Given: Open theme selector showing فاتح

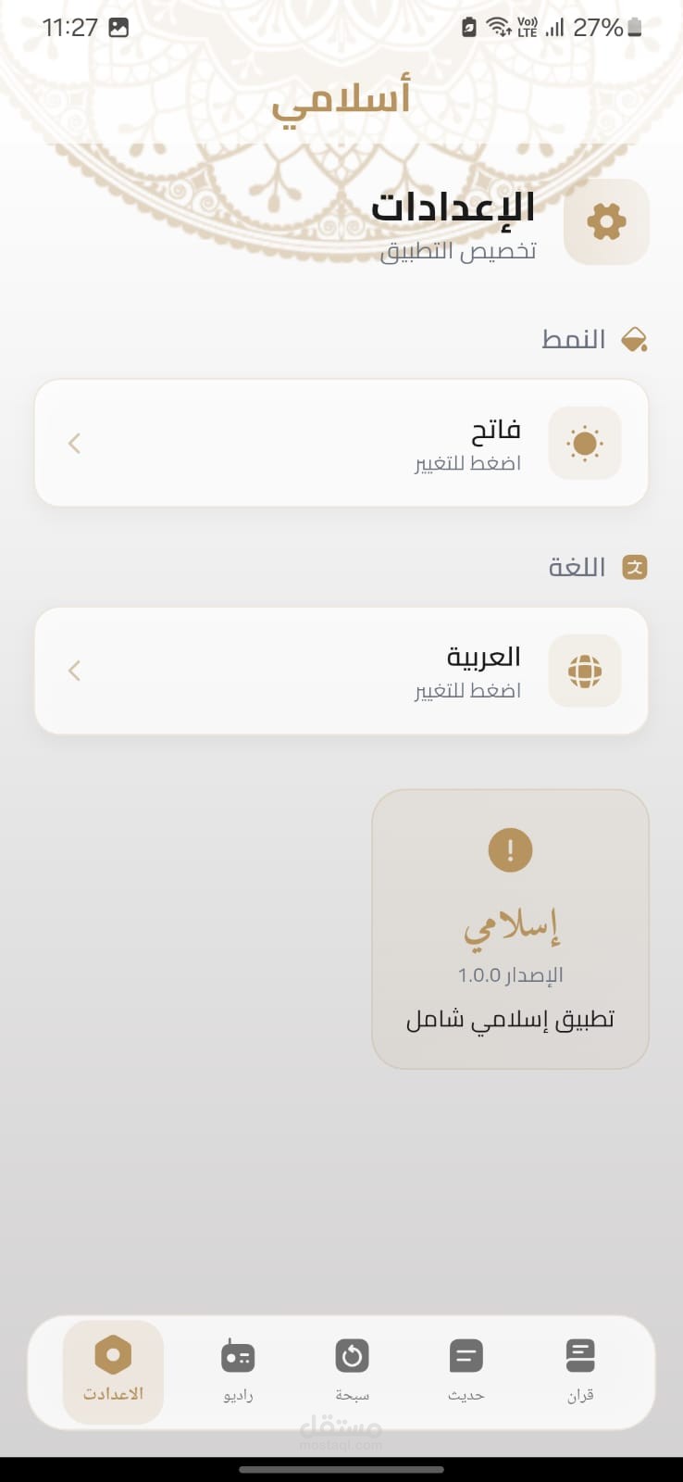Looking at the screenshot, I should tap(341, 443).
